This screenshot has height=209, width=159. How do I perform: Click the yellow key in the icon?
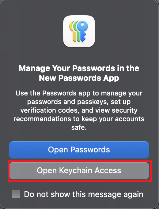(72, 31)
